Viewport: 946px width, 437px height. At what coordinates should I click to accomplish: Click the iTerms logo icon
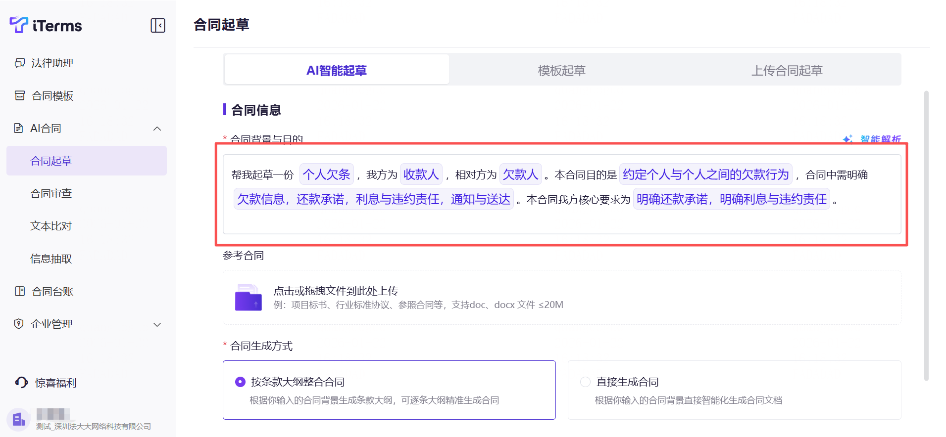click(x=19, y=25)
